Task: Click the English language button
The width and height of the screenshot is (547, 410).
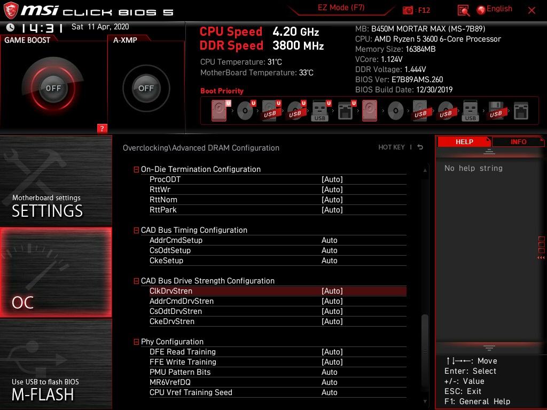Action: click(499, 9)
